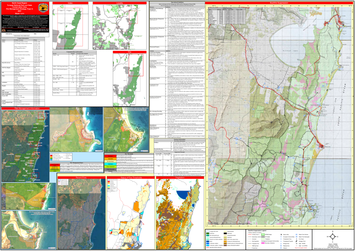
Task: Click the "Operational Guidelines" table heading
Action: pos(177,2)
